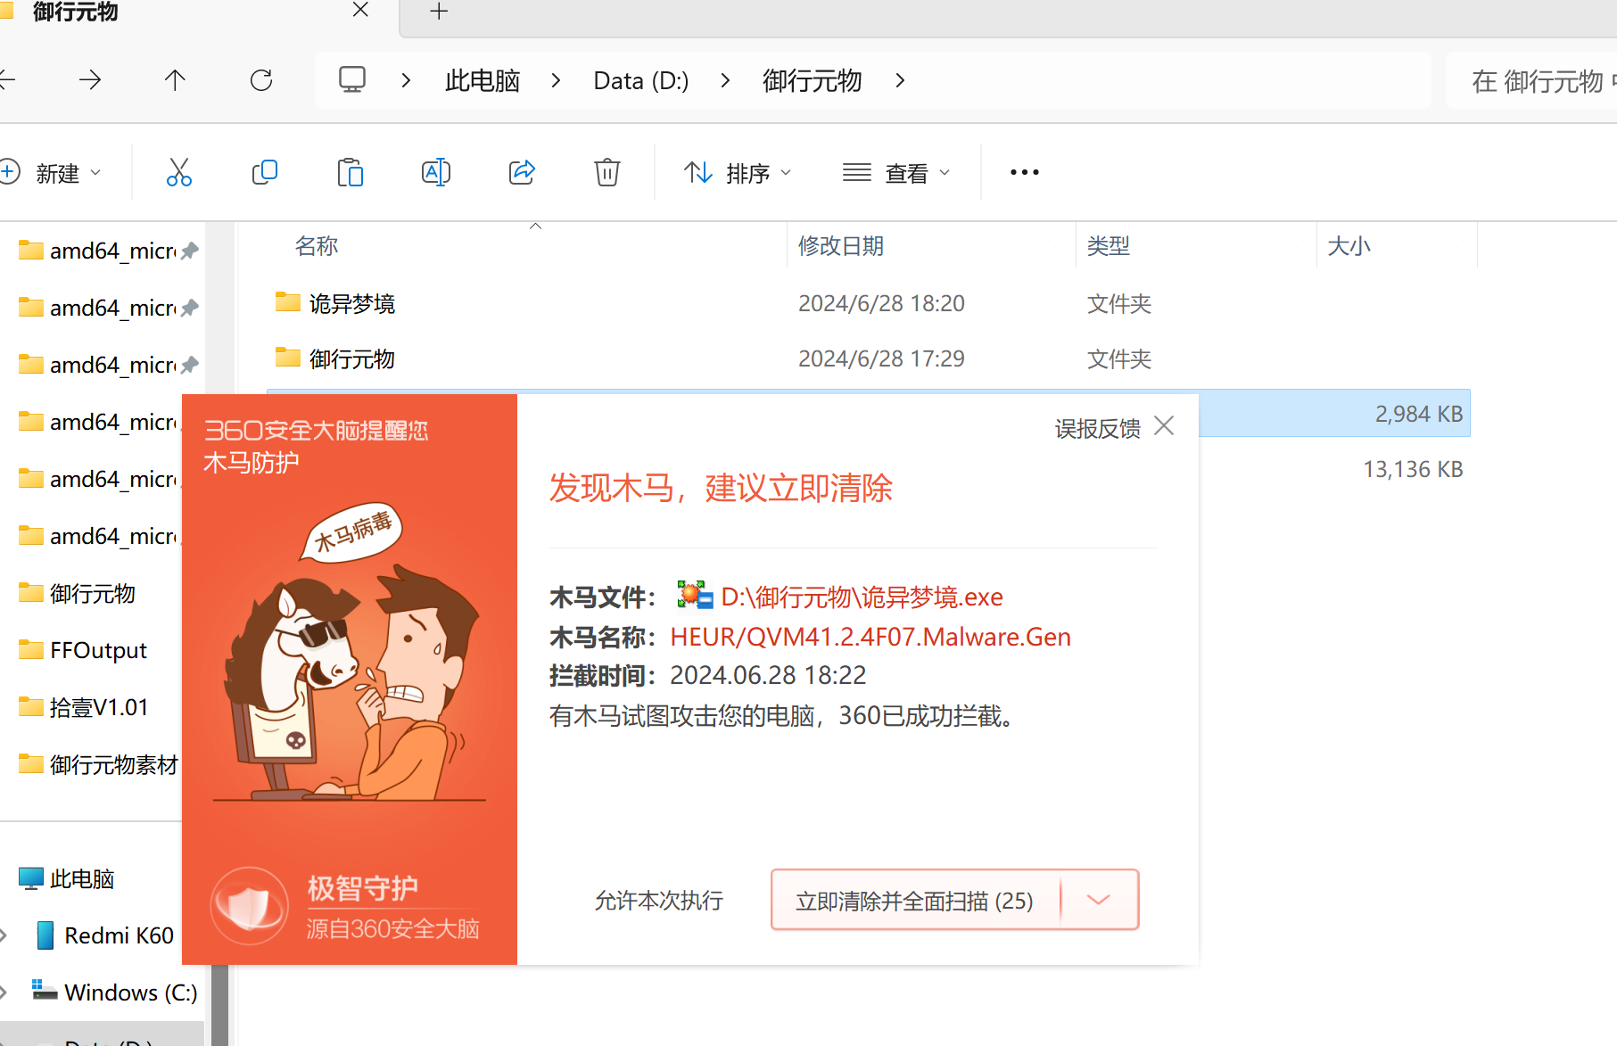The image size is (1617, 1046).
Task: Click the 此电脑 monitor icon in the sidebar
Action: (x=31, y=878)
